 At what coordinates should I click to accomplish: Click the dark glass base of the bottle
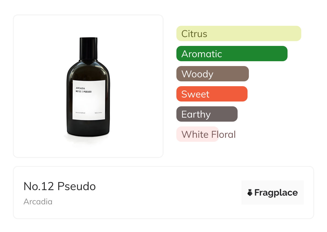coord(88,129)
